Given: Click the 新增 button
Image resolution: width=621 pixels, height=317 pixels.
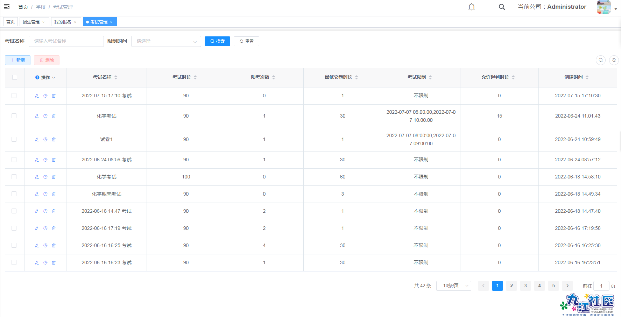Looking at the screenshot, I should pos(17,60).
